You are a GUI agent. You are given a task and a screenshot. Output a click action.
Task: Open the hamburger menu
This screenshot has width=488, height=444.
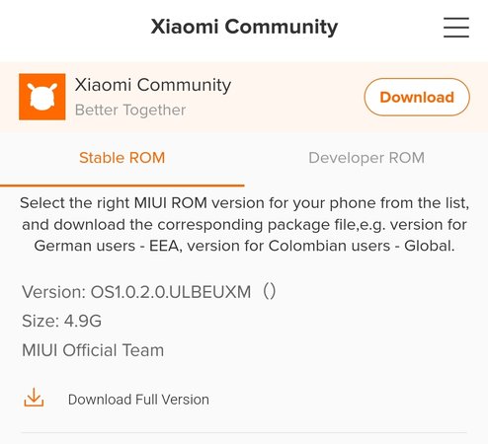(456, 28)
